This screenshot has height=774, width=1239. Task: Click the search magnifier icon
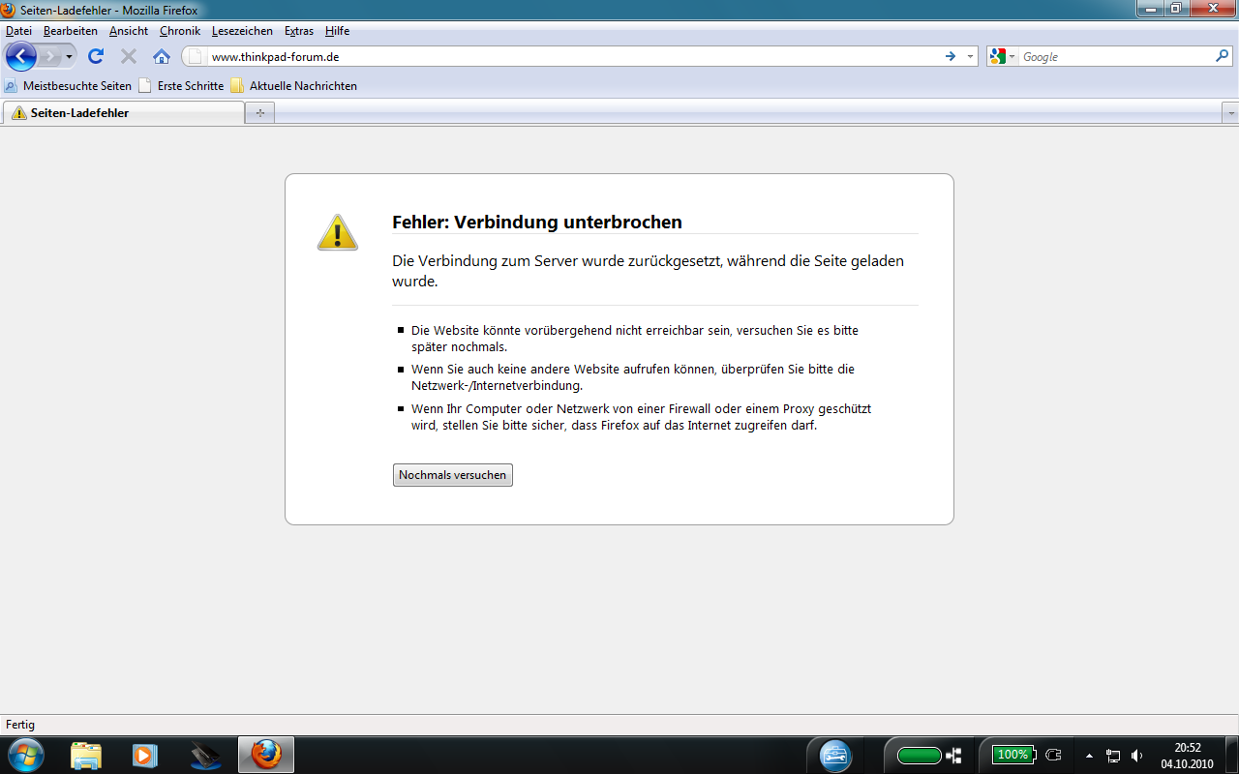[1223, 56]
